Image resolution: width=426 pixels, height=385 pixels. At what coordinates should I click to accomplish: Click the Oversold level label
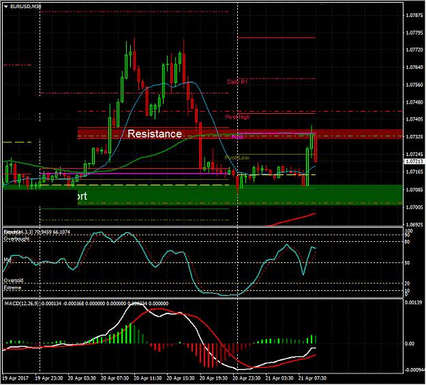[14, 280]
